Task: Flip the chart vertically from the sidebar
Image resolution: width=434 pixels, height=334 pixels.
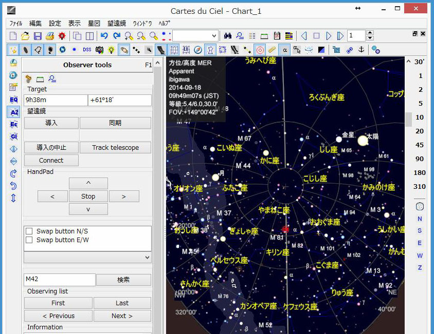Action: 13,161
